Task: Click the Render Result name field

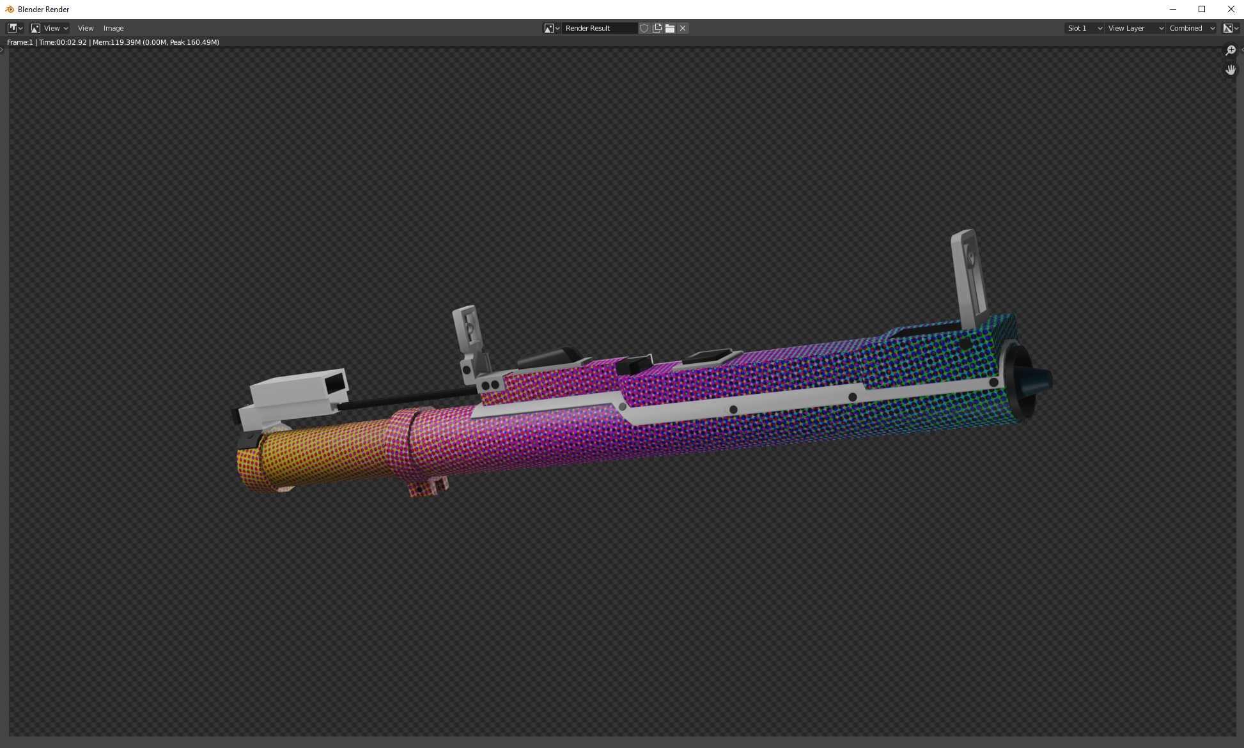Action: pos(600,28)
